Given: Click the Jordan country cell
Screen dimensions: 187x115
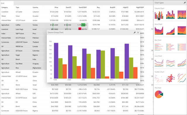Looking at the screenshot, I should (35, 20).
